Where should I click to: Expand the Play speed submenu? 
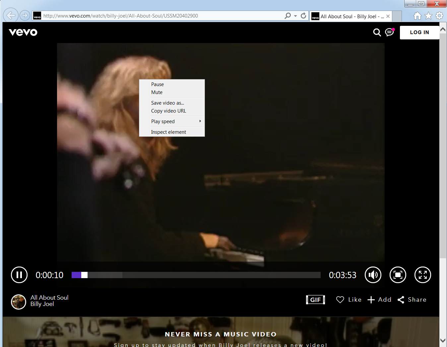click(x=172, y=122)
